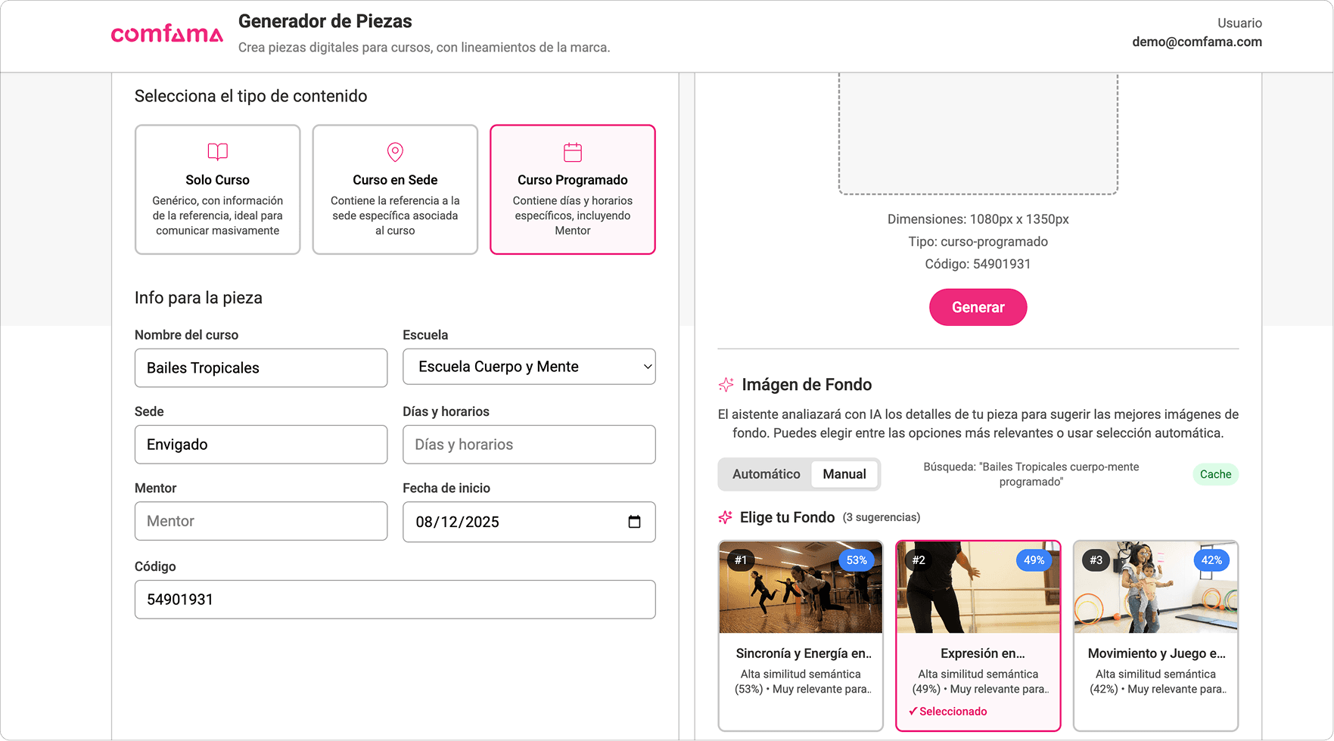This screenshot has height=741, width=1334.
Task: Select the Solo Curso content type
Action: point(218,190)
